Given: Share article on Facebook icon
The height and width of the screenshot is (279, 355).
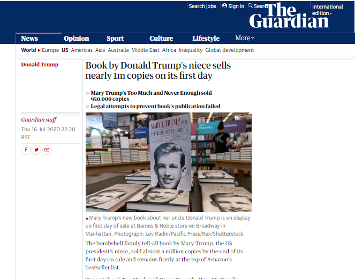Looking at the screenshot, I should click(26, 150).
